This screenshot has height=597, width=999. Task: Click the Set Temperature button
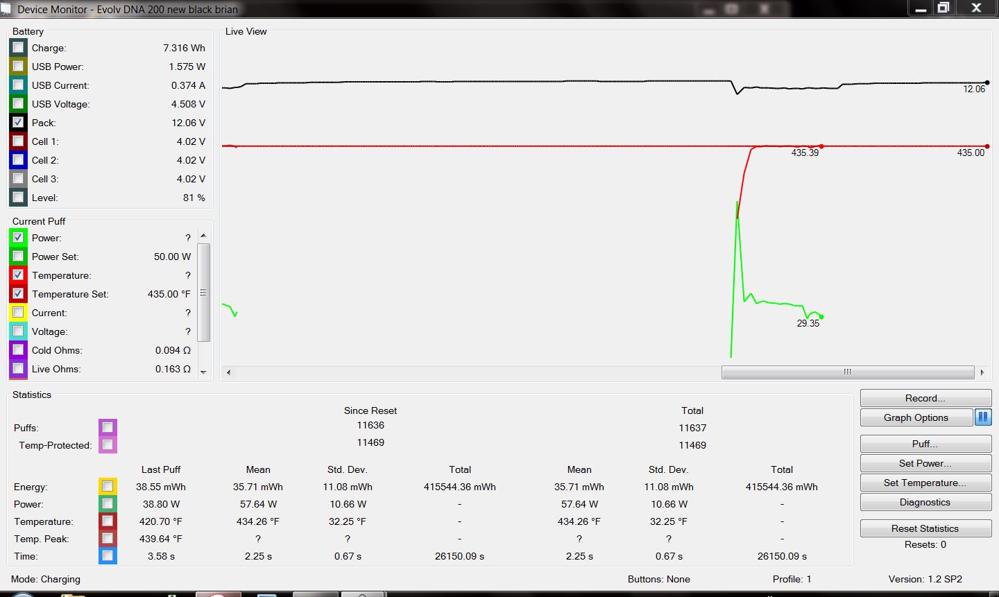pos(925,483)
